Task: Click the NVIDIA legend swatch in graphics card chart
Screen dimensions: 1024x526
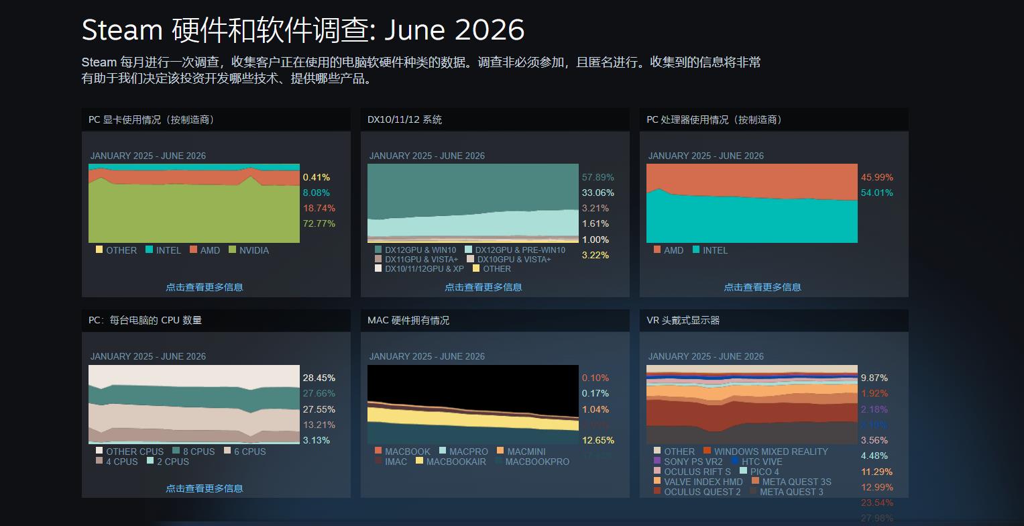Action: (233, 250)
